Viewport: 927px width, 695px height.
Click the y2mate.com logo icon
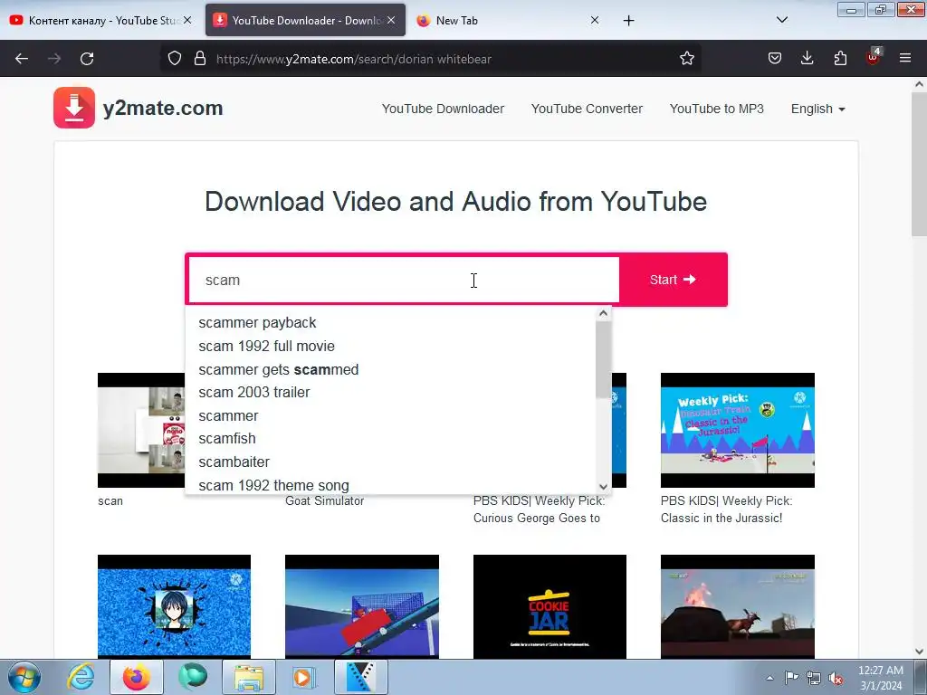74,108
